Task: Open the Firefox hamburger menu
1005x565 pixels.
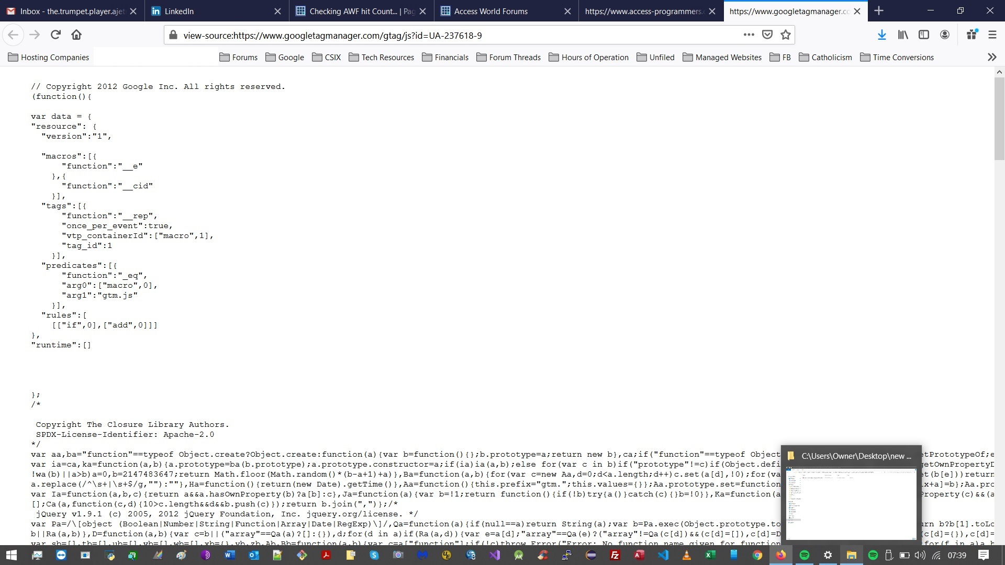Action: pyautogui.click(x=992, y=35)
